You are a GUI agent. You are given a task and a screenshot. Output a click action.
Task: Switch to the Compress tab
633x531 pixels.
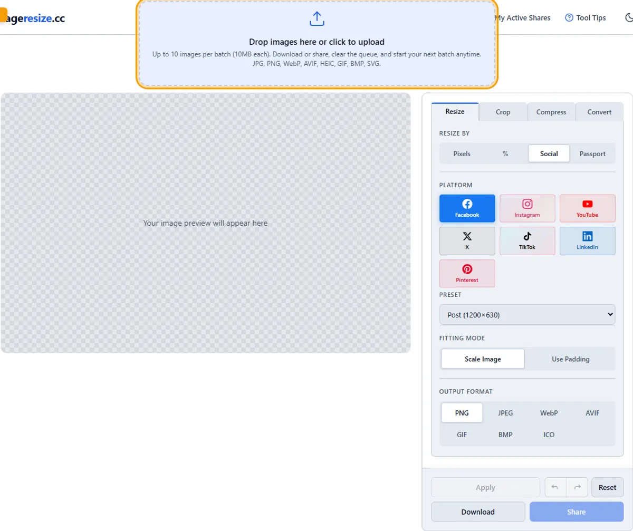(551, 112)
